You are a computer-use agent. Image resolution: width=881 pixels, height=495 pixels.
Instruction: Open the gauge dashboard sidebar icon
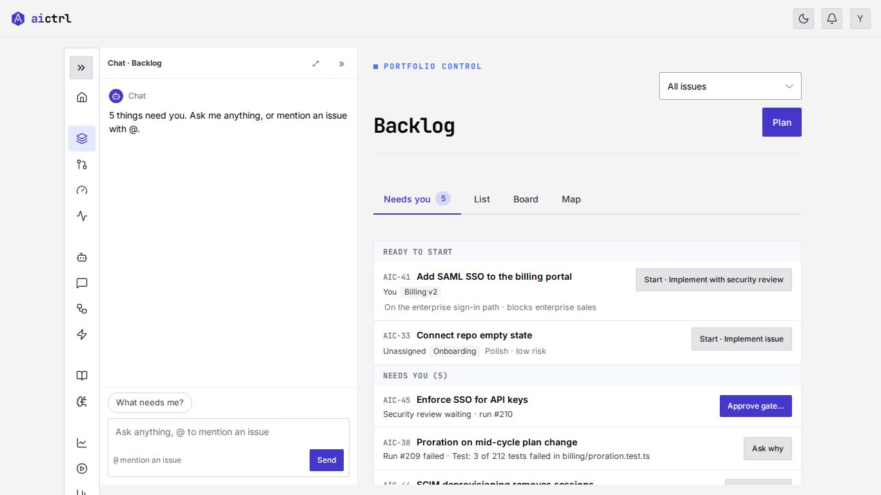[x=82, y=190]
